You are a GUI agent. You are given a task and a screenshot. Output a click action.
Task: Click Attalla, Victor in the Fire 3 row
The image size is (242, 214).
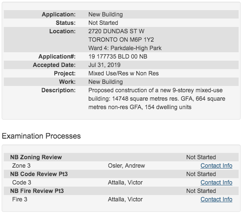(125, 199)
